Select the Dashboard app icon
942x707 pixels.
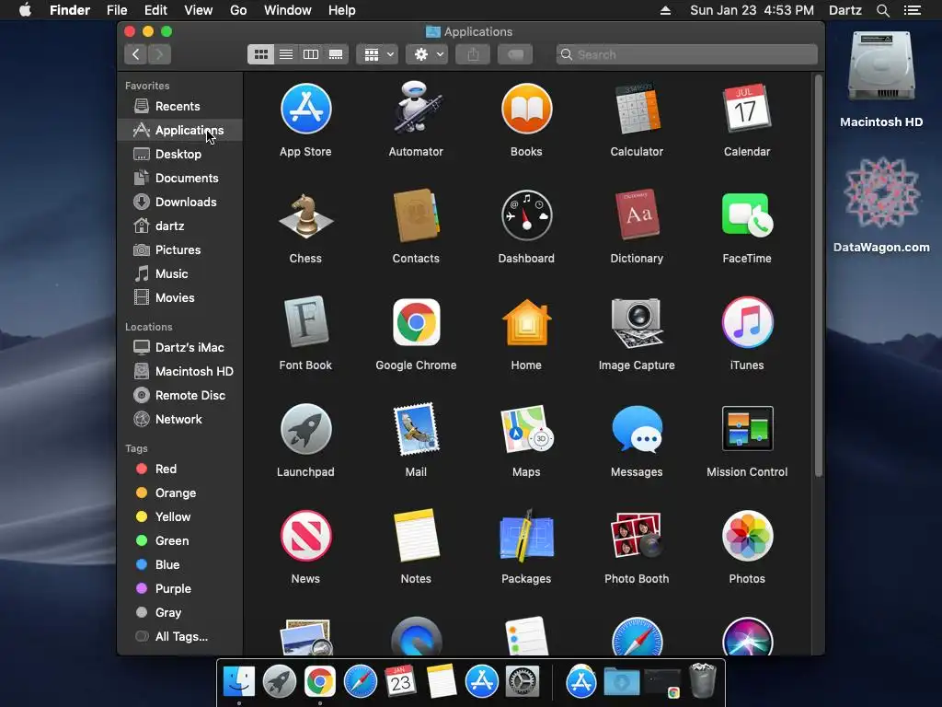526,215
